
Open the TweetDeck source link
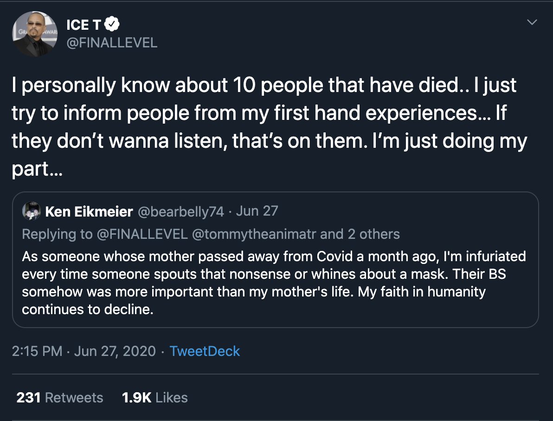coord(205,351)
